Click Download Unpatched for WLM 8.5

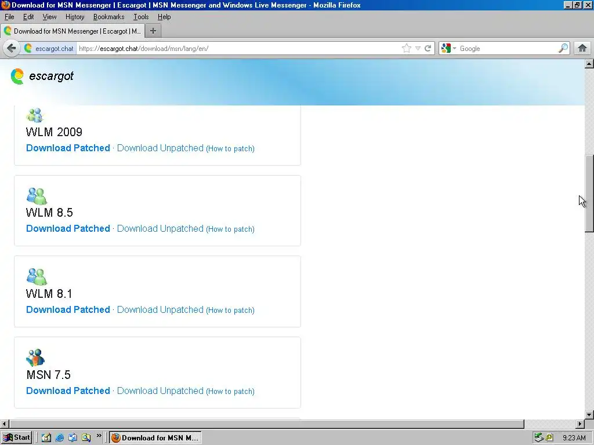tap(160, 228)
